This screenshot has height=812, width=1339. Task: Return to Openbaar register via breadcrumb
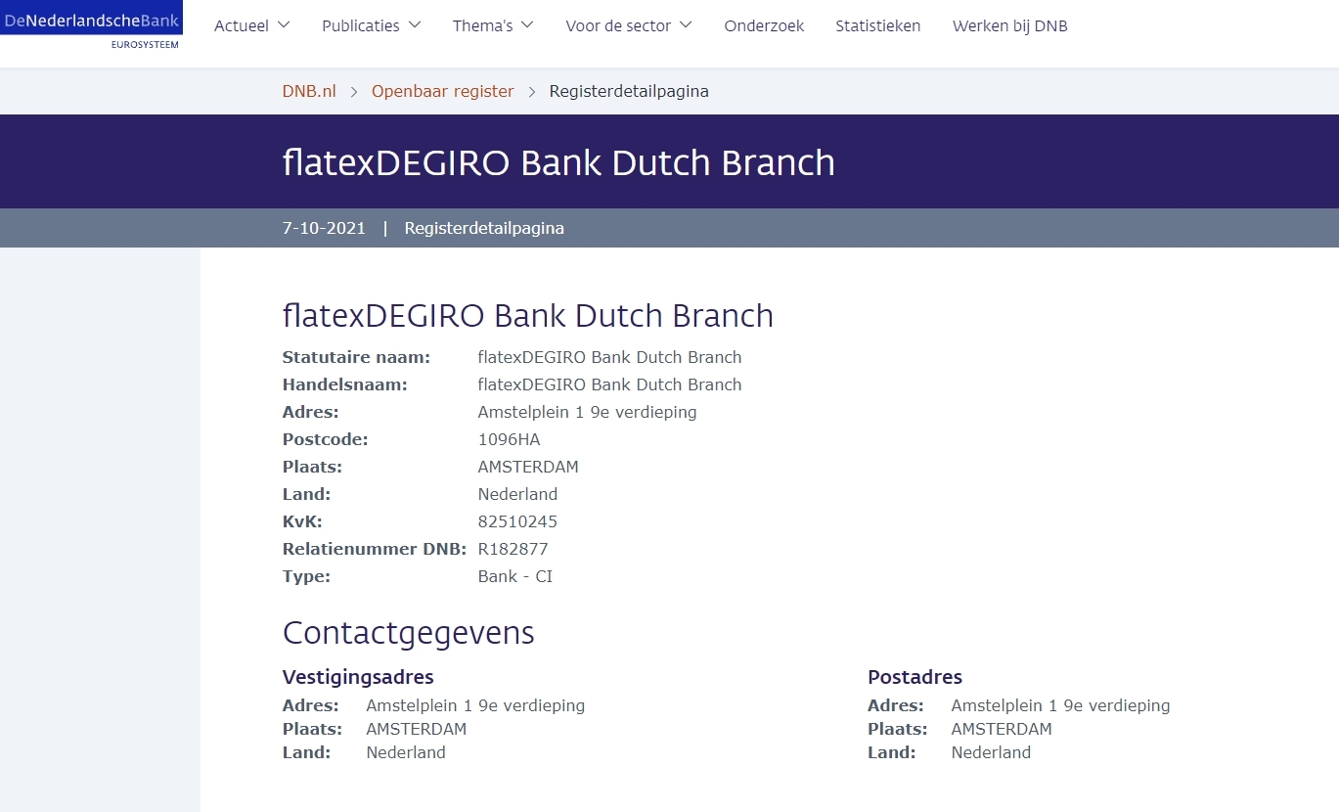442,91
